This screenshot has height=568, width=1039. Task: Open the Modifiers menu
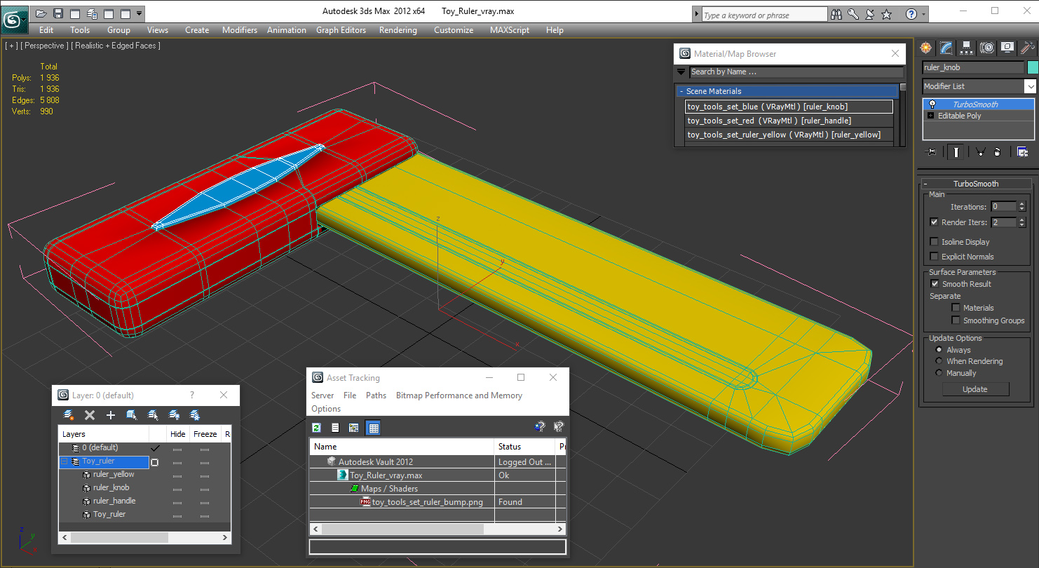pos(240,30)
